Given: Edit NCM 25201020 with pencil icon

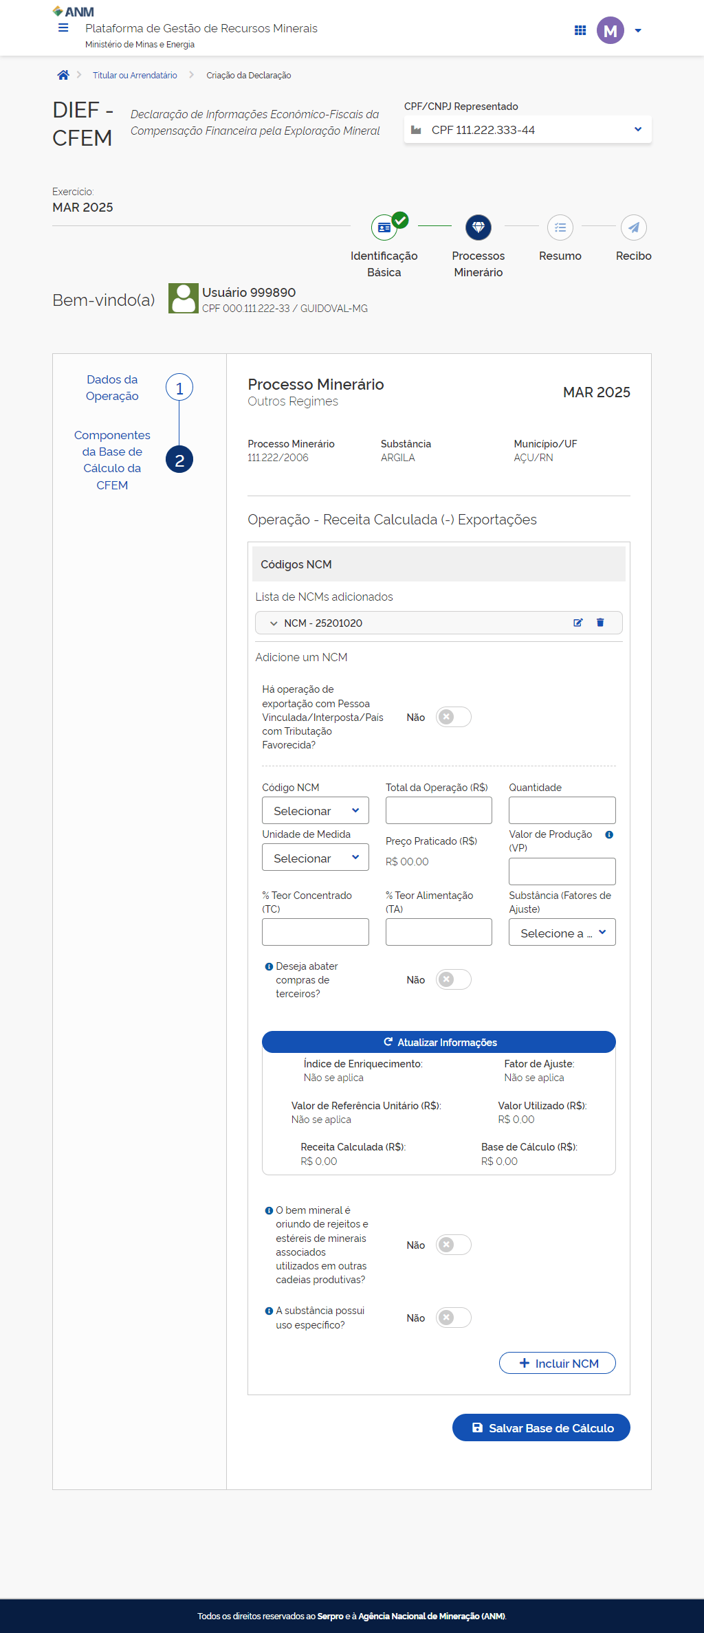Looking at the screenshot, I should [x=578, y=623].
